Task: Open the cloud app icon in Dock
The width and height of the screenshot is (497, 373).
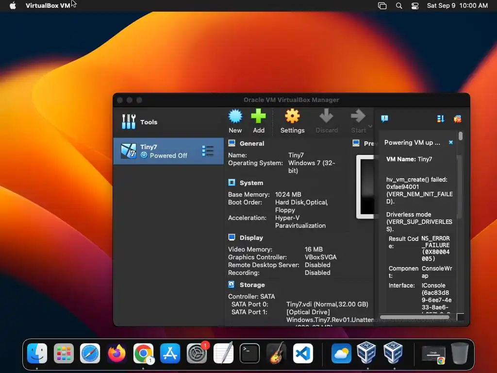Action: point(341,354)
